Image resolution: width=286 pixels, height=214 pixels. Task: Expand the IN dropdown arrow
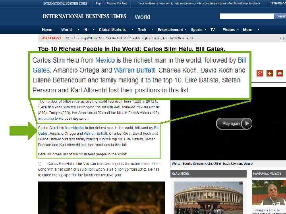tap(94, 29)
